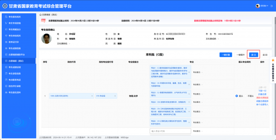Select the 服从 radio button
Viewport: 276px width, 140px height.
(237, 96)
